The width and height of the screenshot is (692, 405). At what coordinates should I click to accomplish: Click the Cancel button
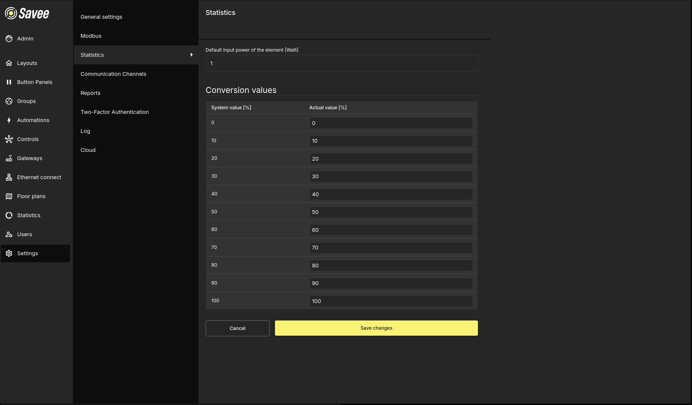tap(237, 328)
